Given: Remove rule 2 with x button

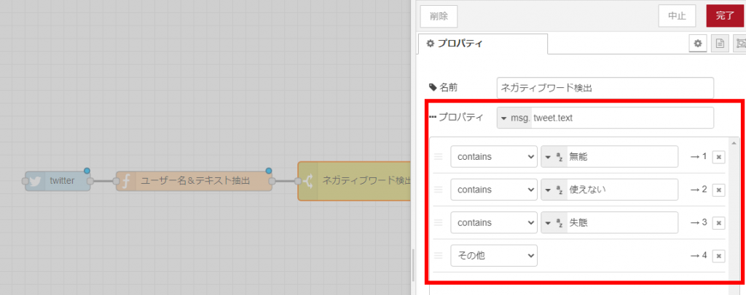Looking at the screenshot, I should [x=718, y=190].
